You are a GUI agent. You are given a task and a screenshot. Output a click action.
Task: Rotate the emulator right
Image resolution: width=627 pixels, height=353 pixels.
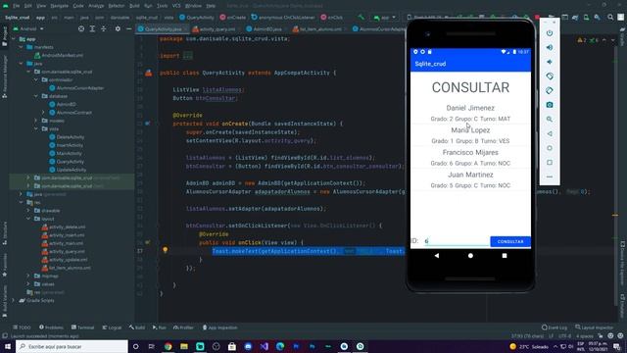point(550,90)
